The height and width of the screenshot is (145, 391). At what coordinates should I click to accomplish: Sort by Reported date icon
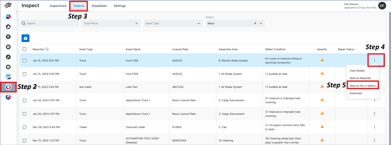point(47,49)
